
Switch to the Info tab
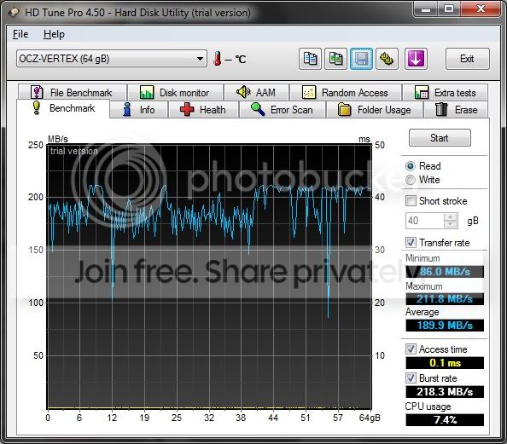point(139,110)
